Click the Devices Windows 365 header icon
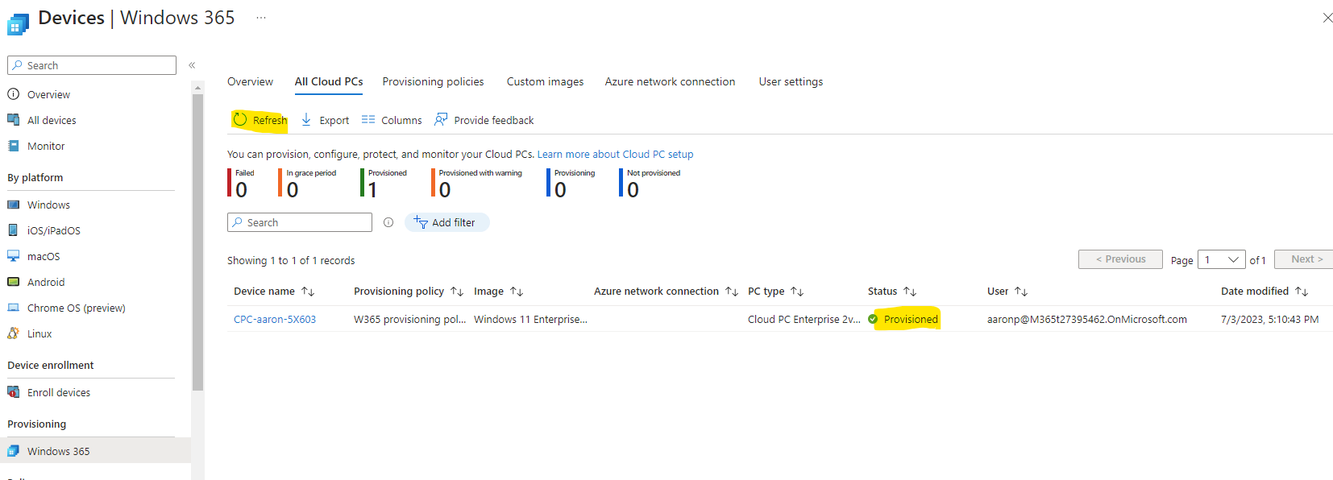This screenshot has height=480, width=1333. point(18,24)
